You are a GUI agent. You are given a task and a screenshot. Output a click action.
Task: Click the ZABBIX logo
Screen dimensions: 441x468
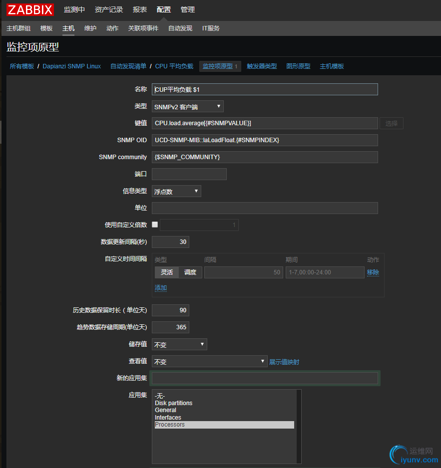tap(31, 9)
